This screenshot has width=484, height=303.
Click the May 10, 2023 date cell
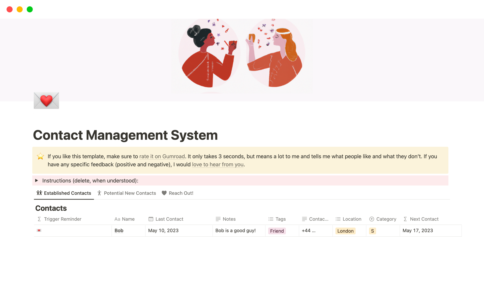pos(163,231)
